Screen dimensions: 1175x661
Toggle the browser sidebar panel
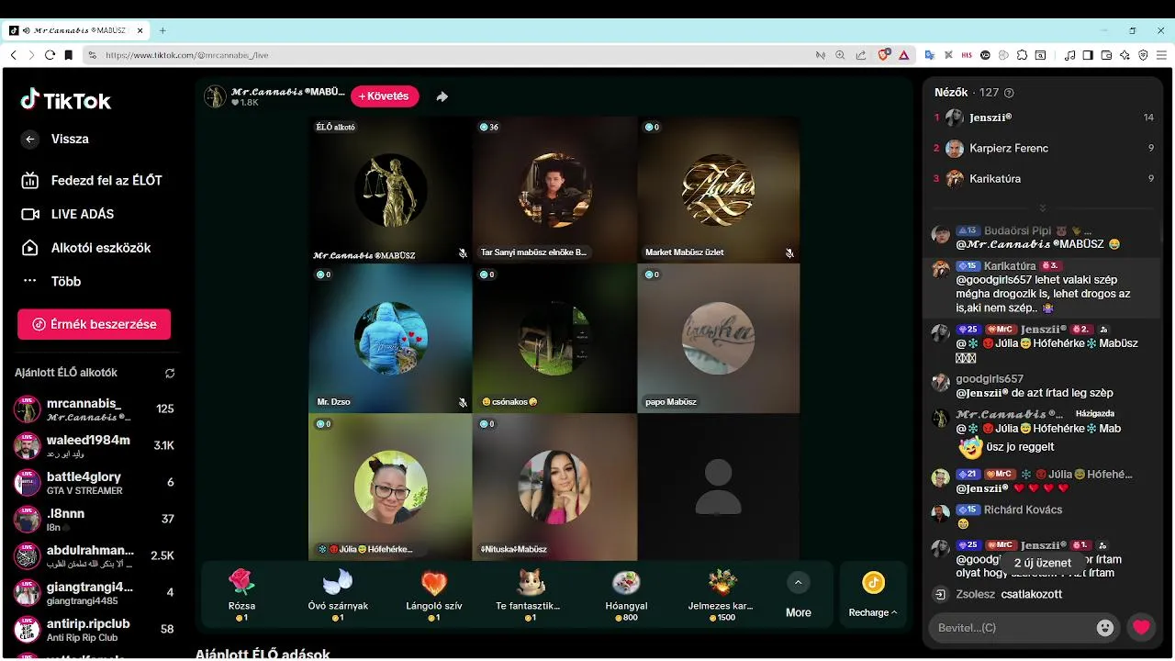(1088, 55)
